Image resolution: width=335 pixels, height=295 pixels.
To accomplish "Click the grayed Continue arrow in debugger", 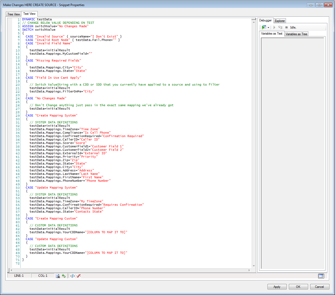I will [x=274, y=27].
